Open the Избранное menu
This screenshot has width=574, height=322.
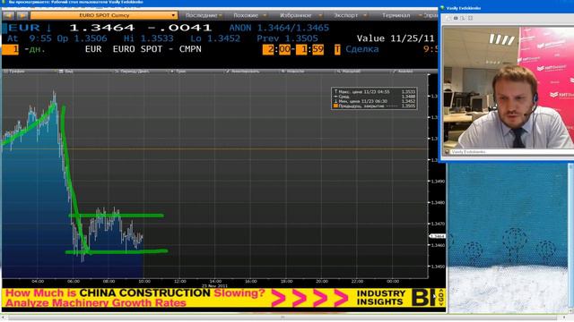(300, 15)
